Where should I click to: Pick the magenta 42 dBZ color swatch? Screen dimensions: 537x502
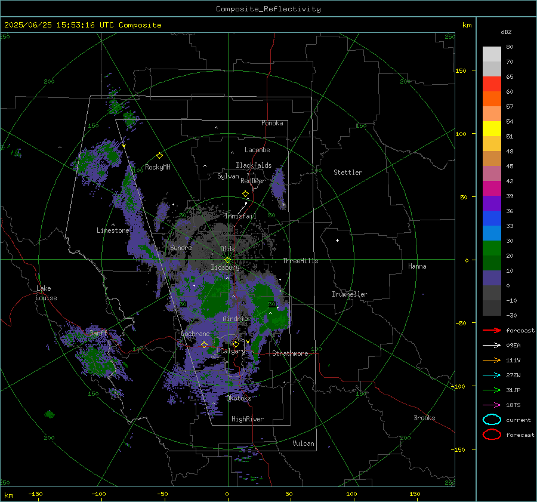click(492, 188)
